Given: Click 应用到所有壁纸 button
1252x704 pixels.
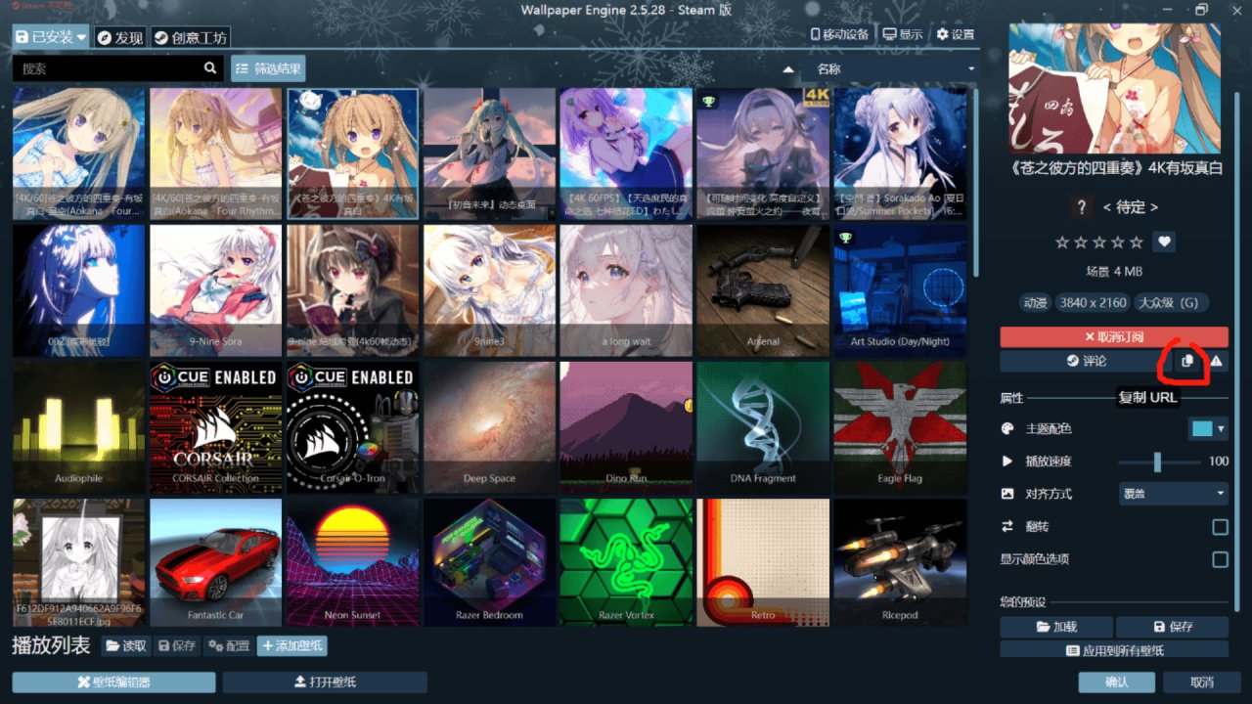Looking at the screenshot, I should tap(1113, 650).
